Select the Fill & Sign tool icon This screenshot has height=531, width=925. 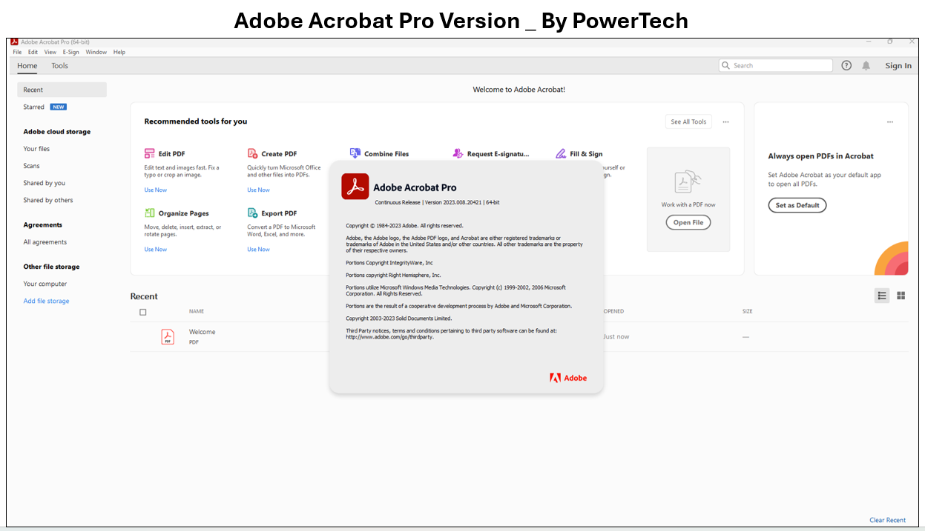(x=562, y=153)
